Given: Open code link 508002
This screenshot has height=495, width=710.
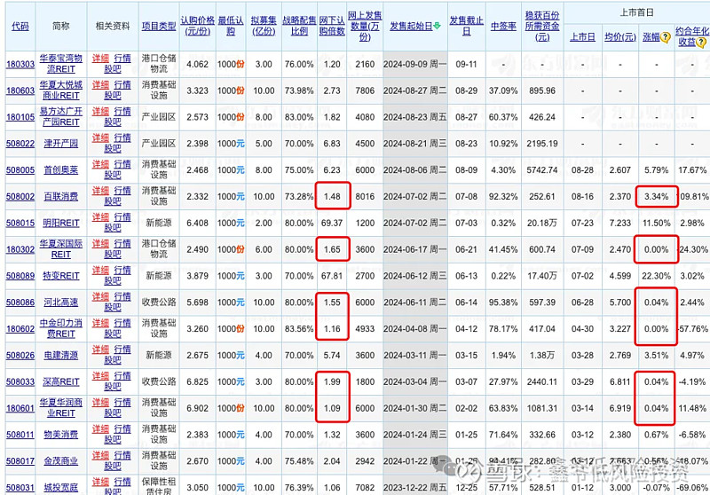Looking at the screenshot, I should tap(20, 196).
